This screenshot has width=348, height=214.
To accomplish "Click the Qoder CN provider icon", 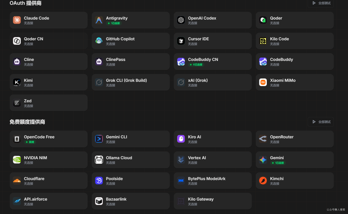I will (x=17, y=41).
